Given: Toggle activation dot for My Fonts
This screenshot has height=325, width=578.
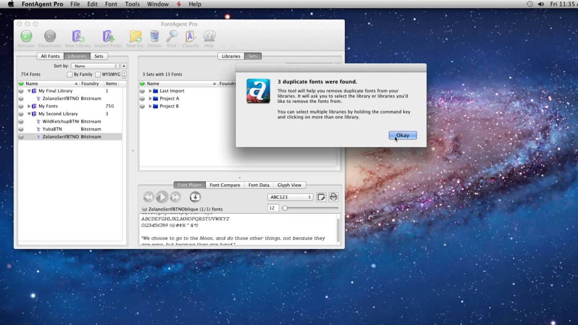Looking at the screenshot, I should tap(21, 107).
